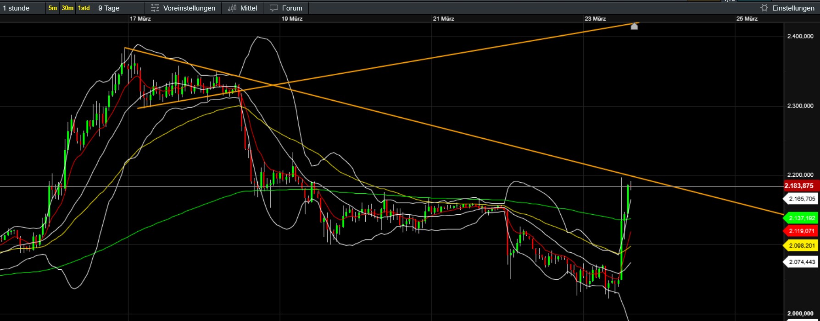Open the Forum speech bubble icon

(x=274, y=8)
